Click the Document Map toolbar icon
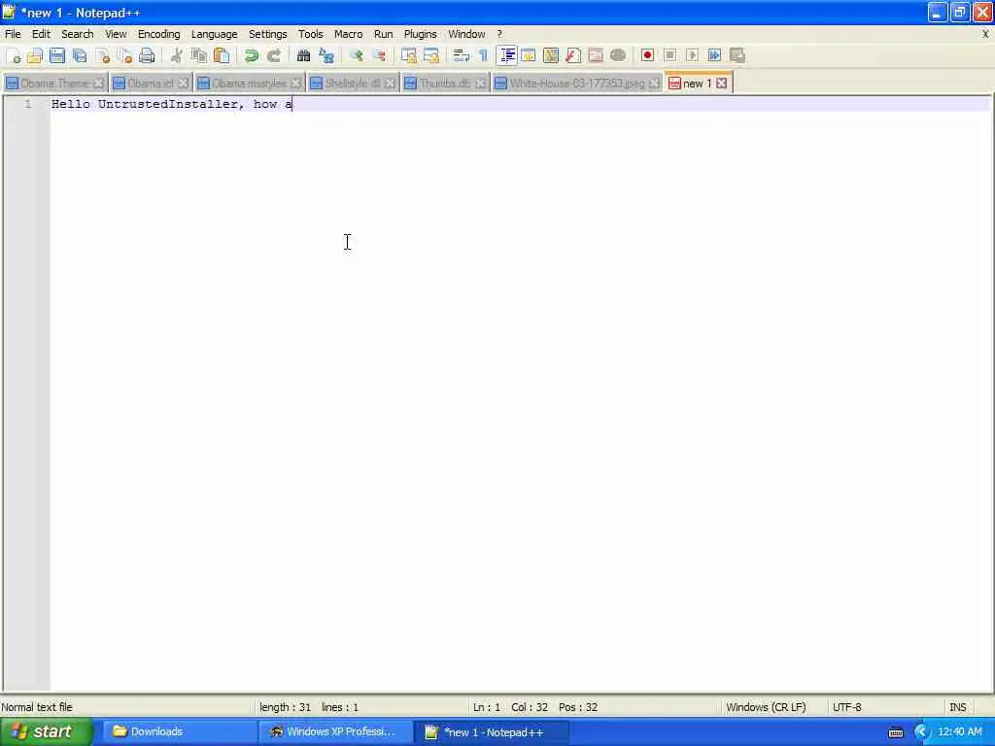This screenshot has width=995, height=746. [x=551, y=55]
